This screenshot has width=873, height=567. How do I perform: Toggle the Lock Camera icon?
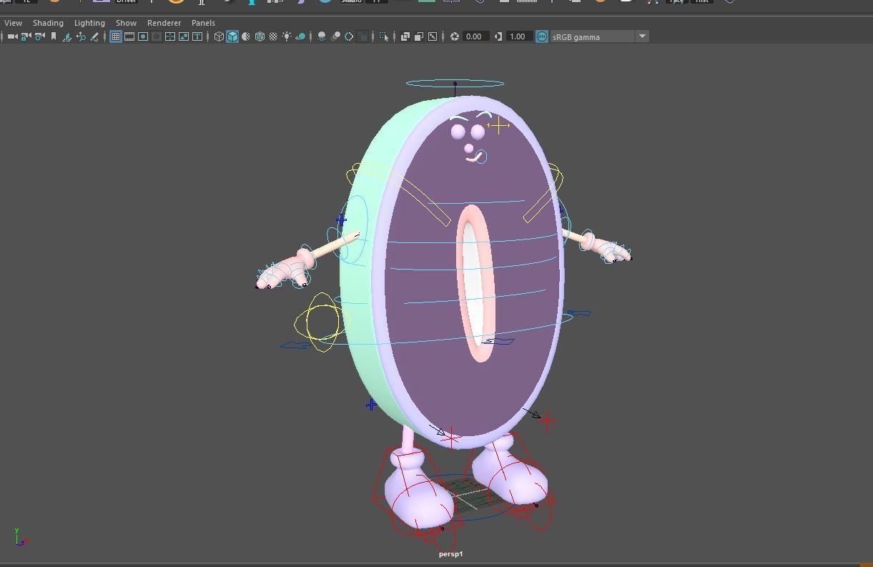tap(26, 36)
